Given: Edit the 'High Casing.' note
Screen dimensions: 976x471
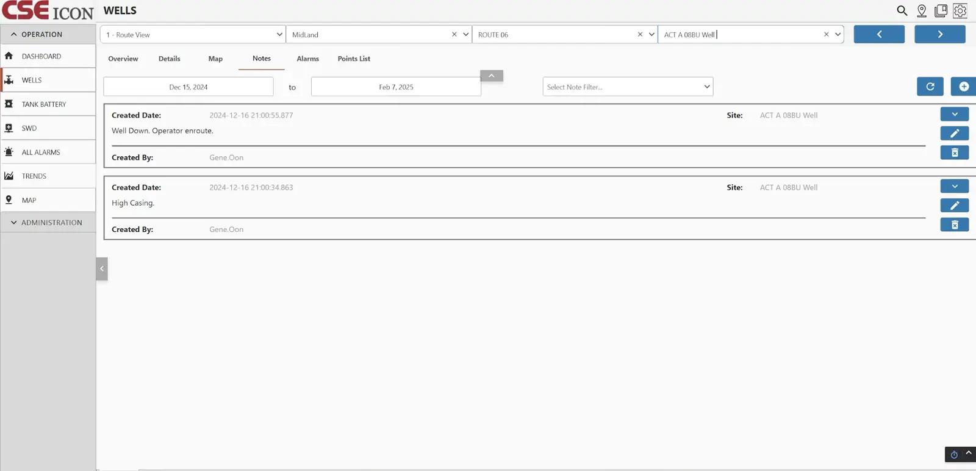Looking at the screenshot, I should (954, 206).
